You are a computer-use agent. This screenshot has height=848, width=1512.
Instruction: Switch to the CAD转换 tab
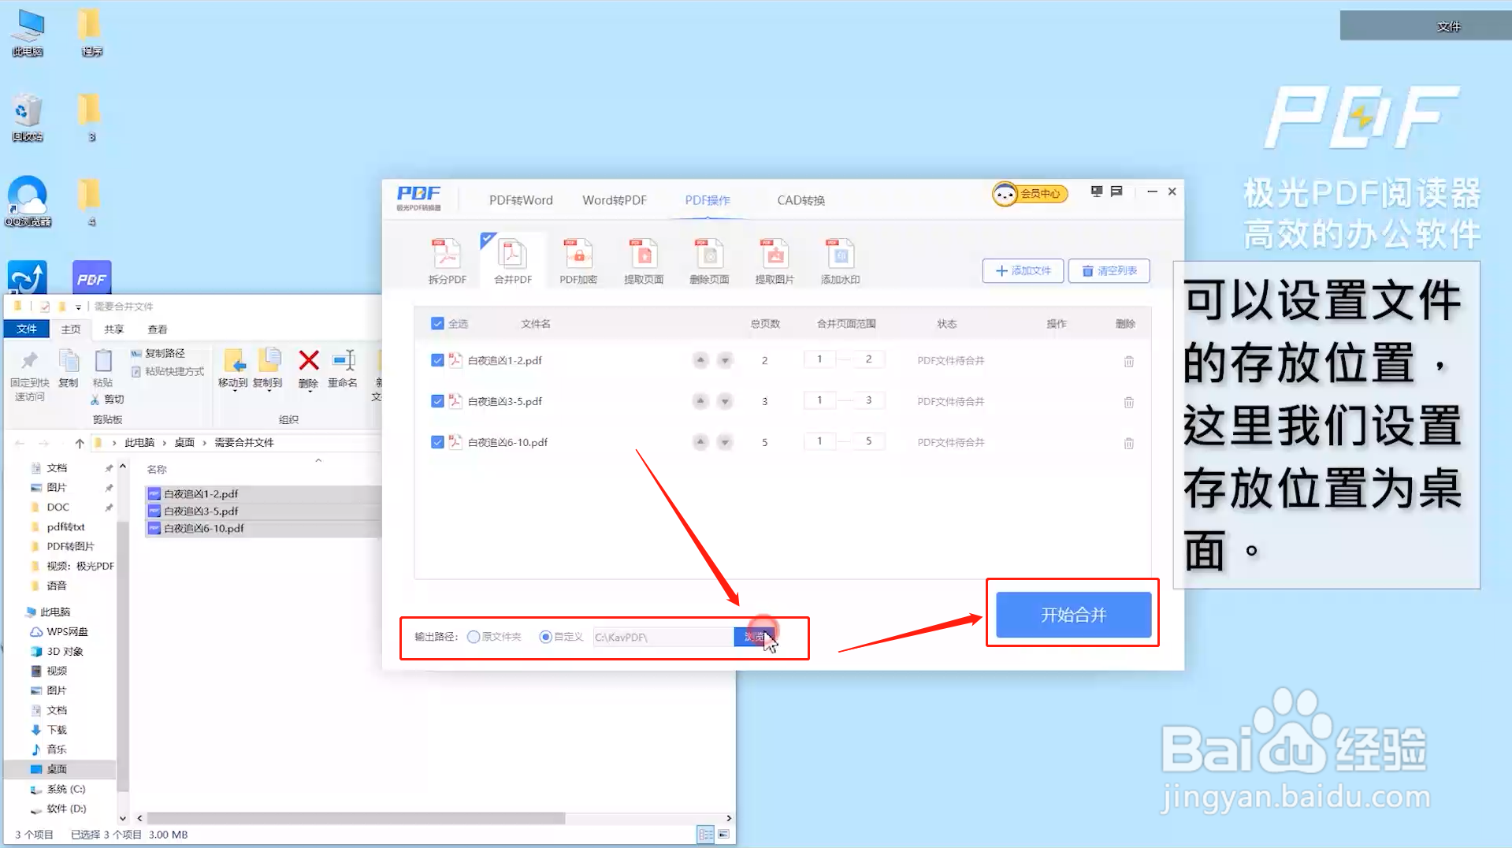(x=801, y=200)
